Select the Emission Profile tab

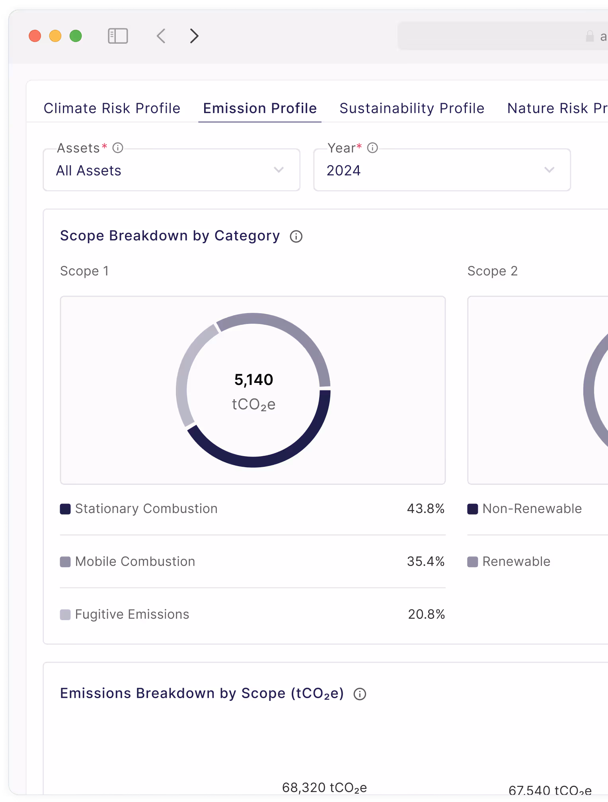tap(260, 108)
